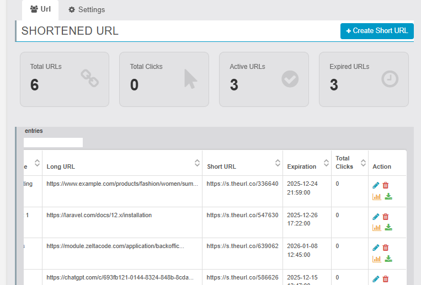The height and width of the screenshot is (285, 421).
Task: Delete the laravel.com docs URL
Action: coord(386,217)
